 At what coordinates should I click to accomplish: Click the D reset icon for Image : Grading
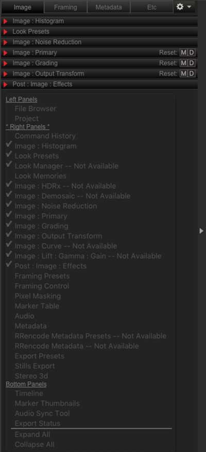point(192,63)
